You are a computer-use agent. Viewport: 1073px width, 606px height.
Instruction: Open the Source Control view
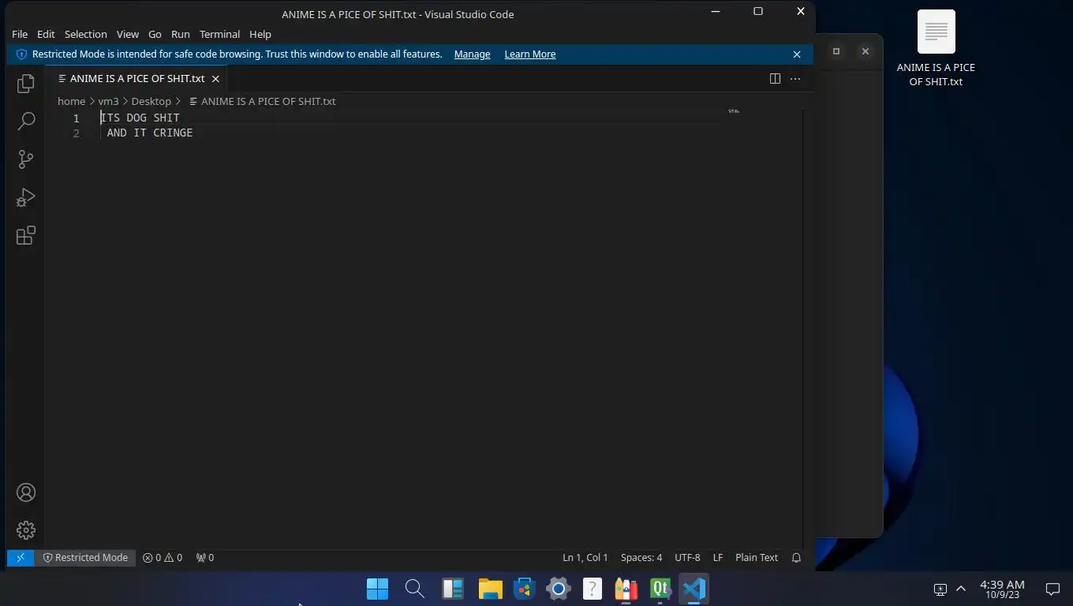pos(26,159)
